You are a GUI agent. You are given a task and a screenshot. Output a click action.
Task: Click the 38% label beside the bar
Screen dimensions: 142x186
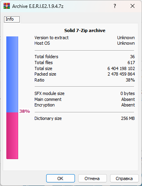click(24, 111)
